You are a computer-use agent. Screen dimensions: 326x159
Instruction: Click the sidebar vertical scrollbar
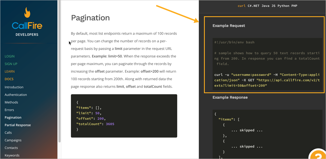(60, 70)
